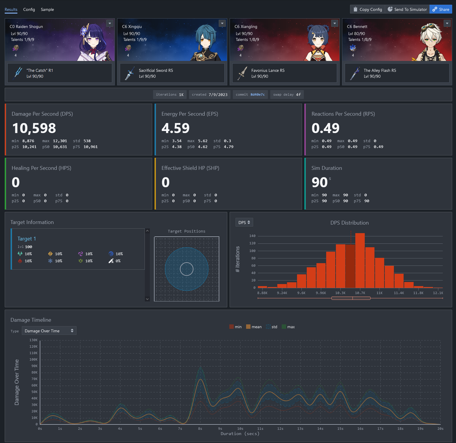Open the Damage Over Time type dropdown
Screen dimensions: 456x443
click(x=49, y=331)
